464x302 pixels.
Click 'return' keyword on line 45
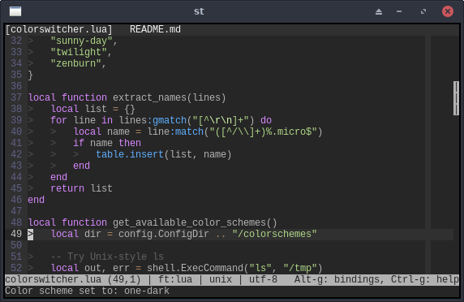(67, 188)
